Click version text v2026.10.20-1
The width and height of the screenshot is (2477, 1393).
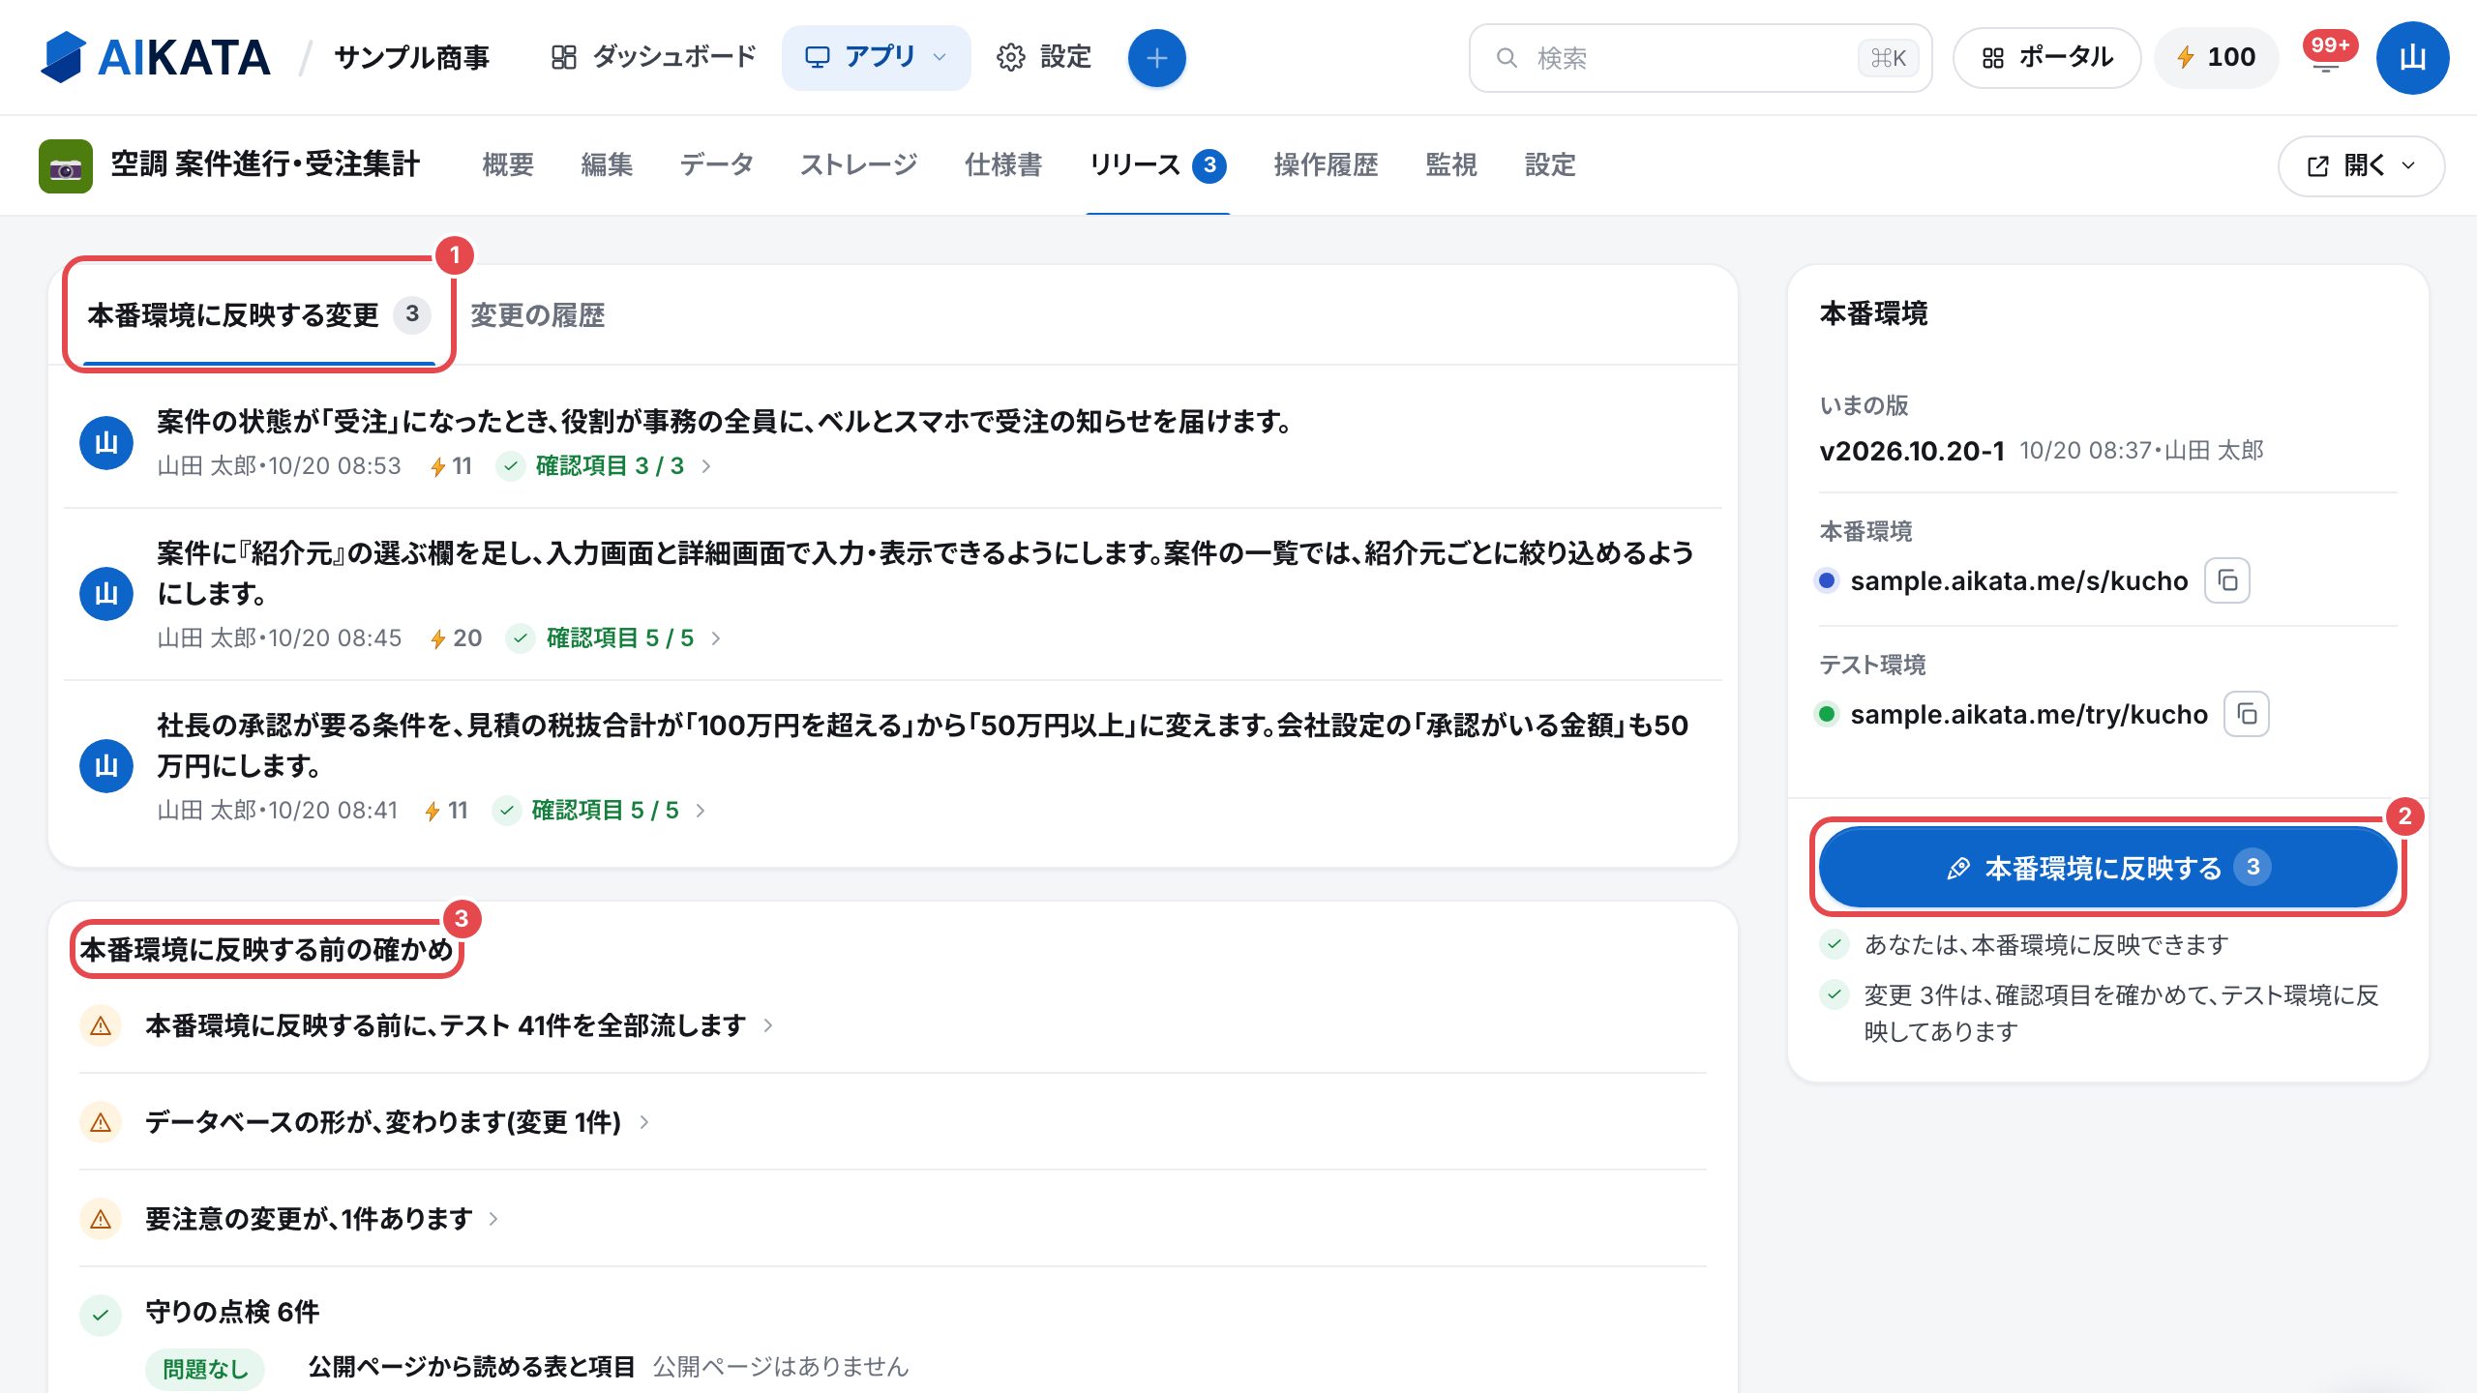1912,451
